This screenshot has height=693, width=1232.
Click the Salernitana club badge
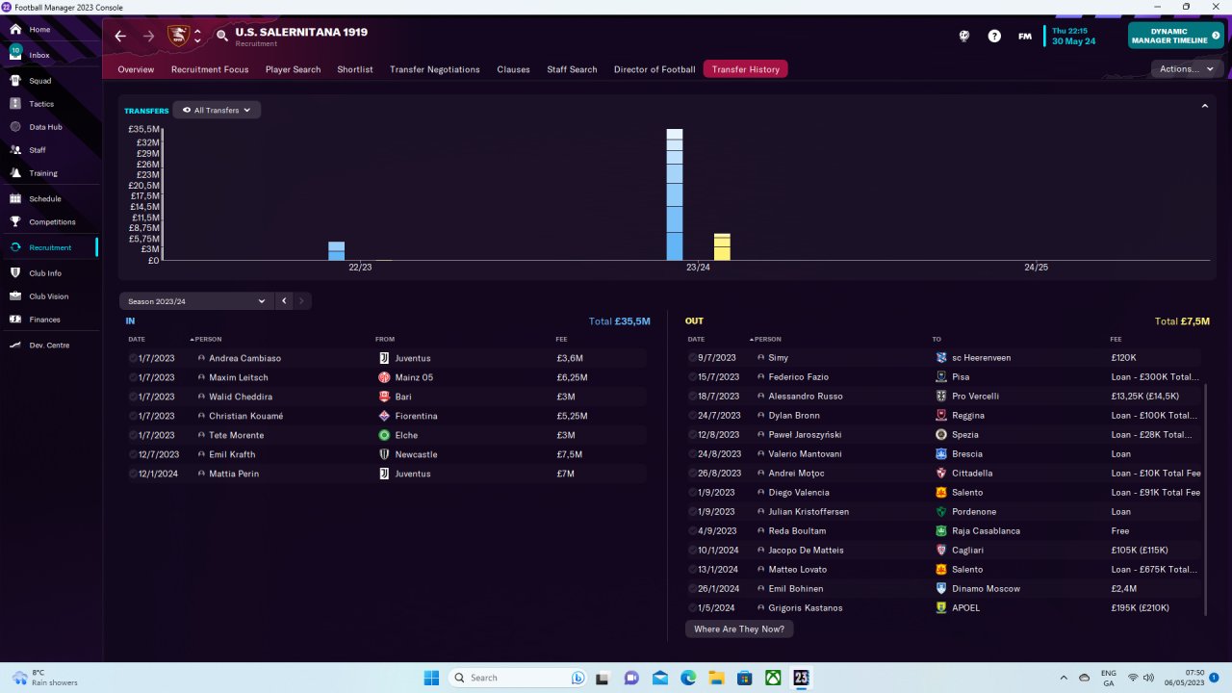pos(178,36)
